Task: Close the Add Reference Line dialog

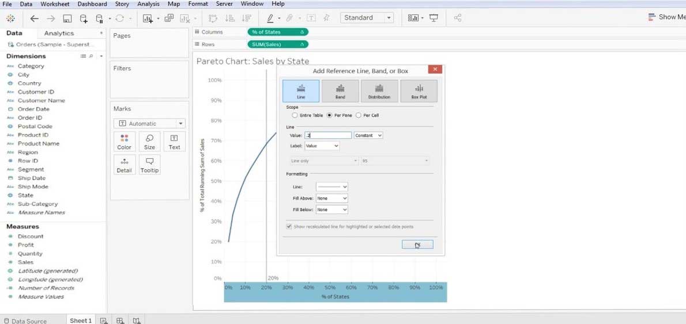Action: coord(435,70)
